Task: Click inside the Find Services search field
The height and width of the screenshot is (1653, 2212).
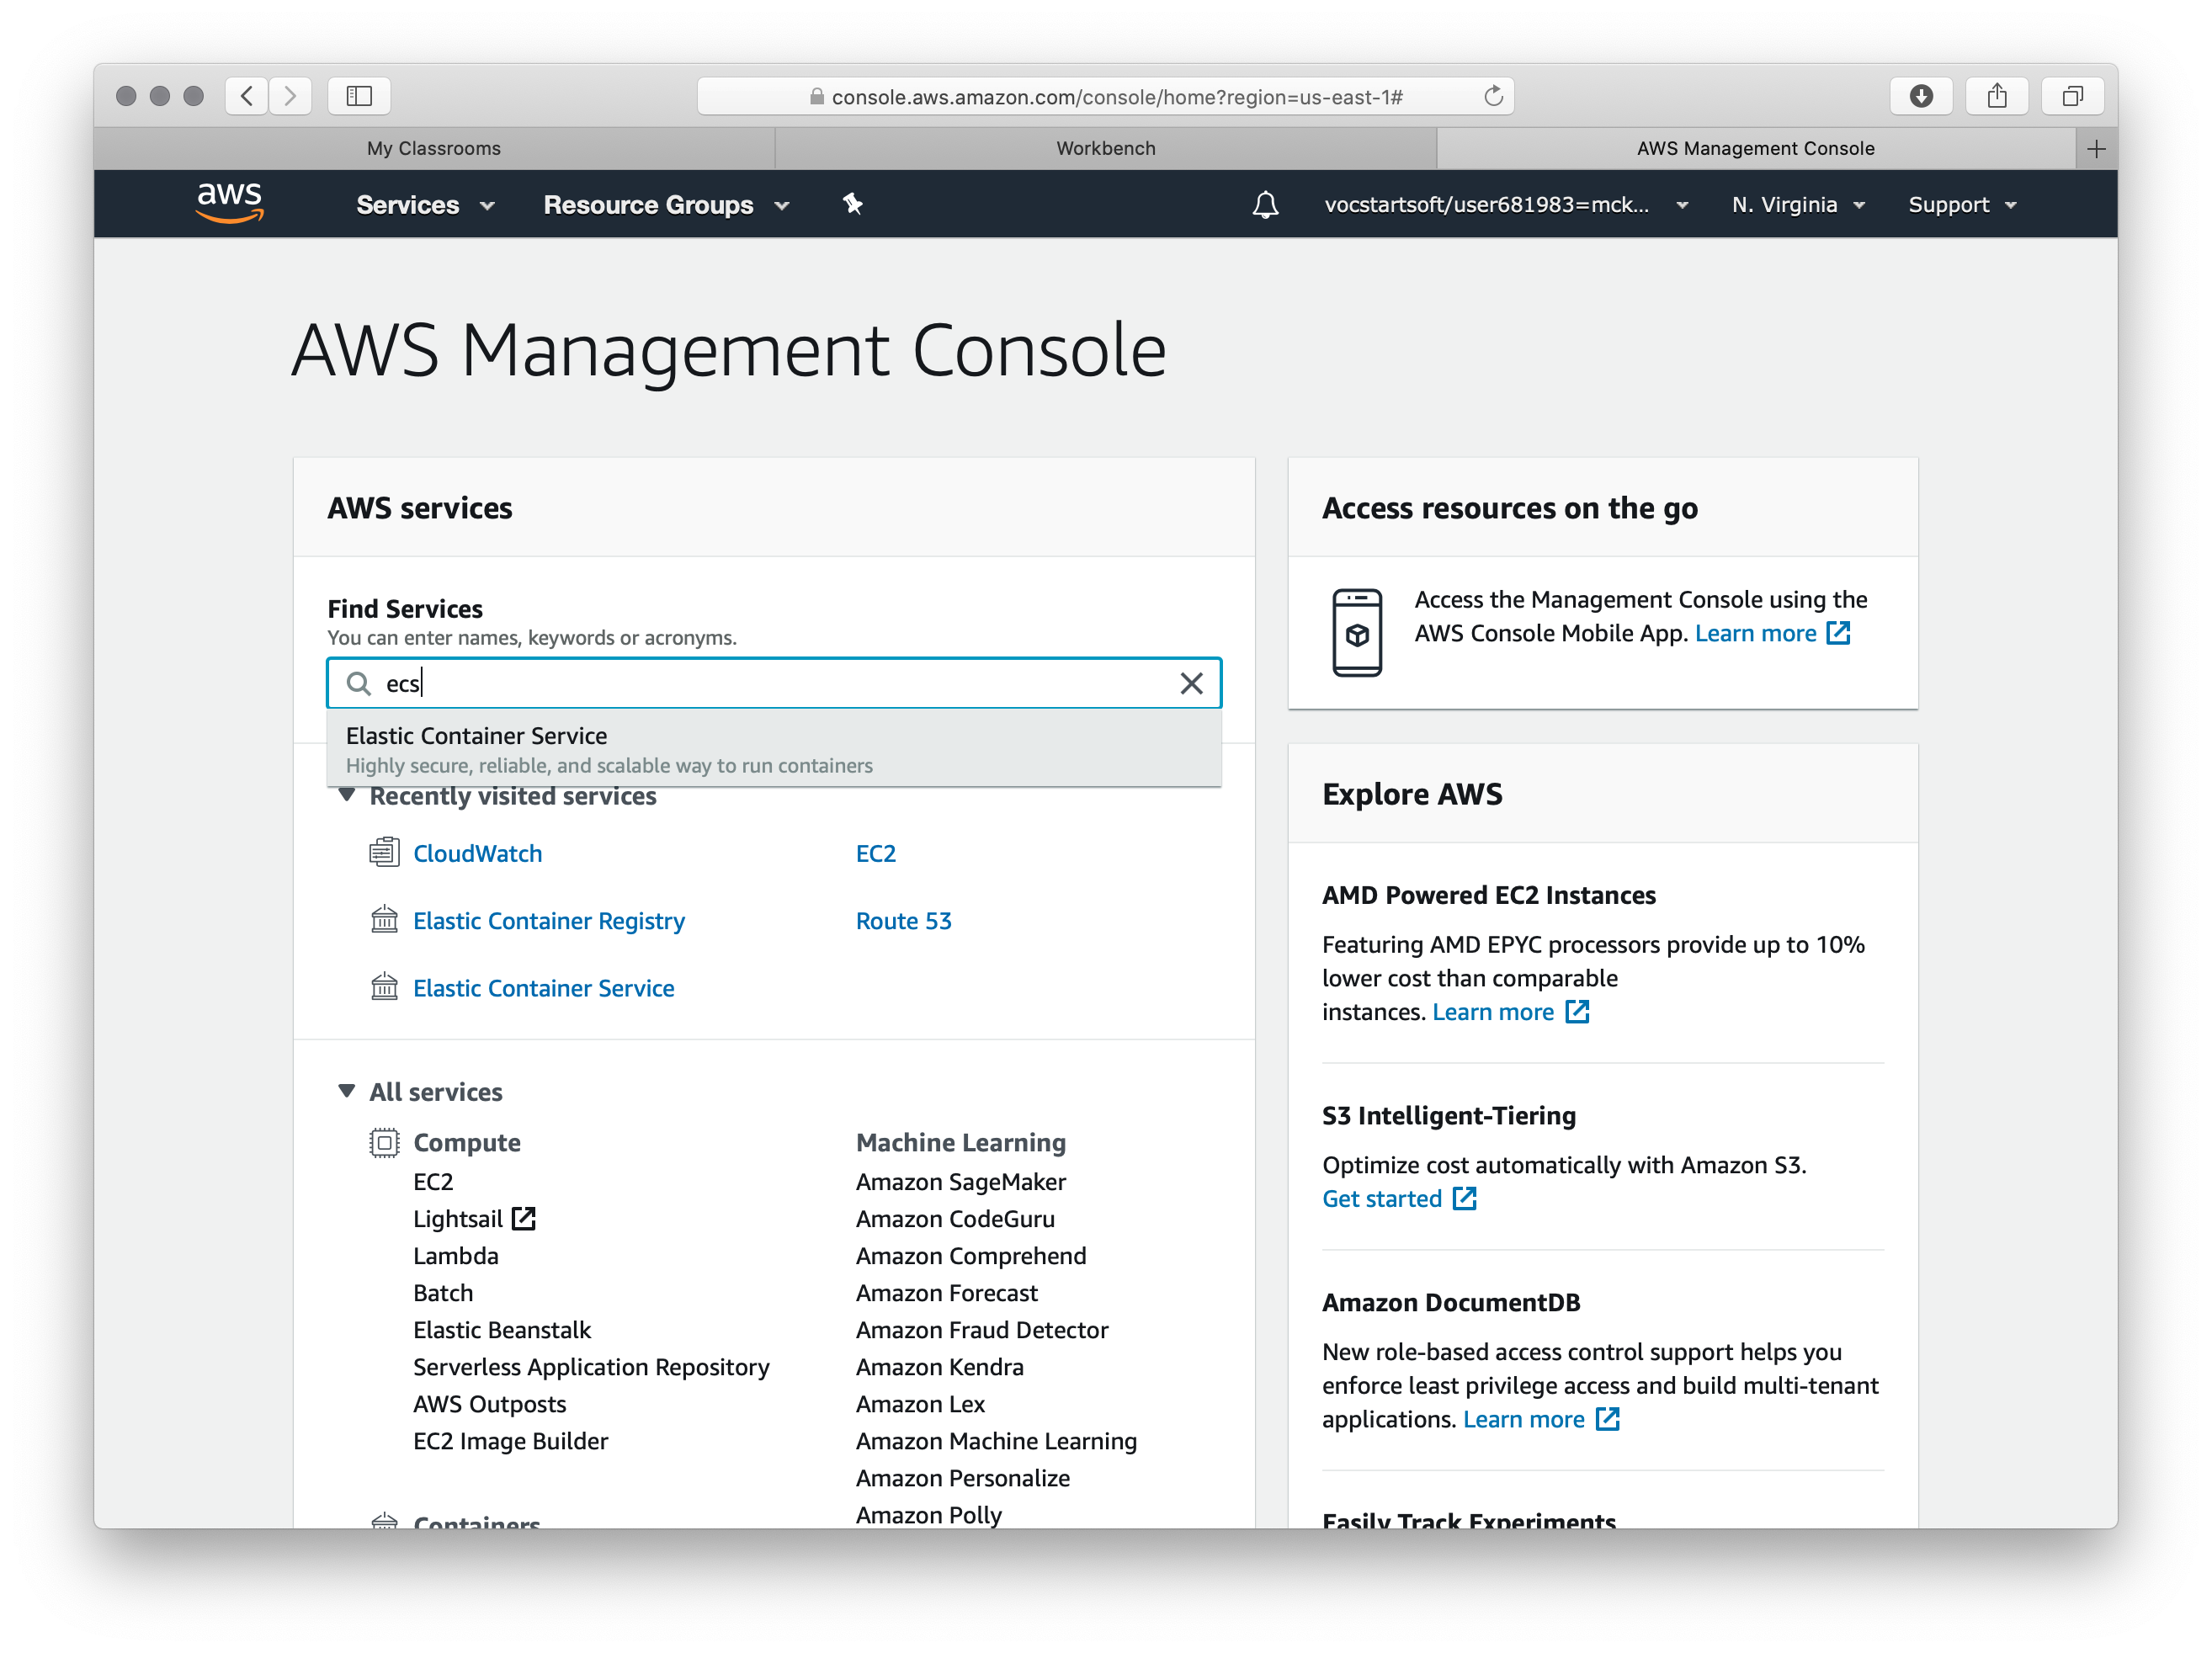Action: (774, 683)
